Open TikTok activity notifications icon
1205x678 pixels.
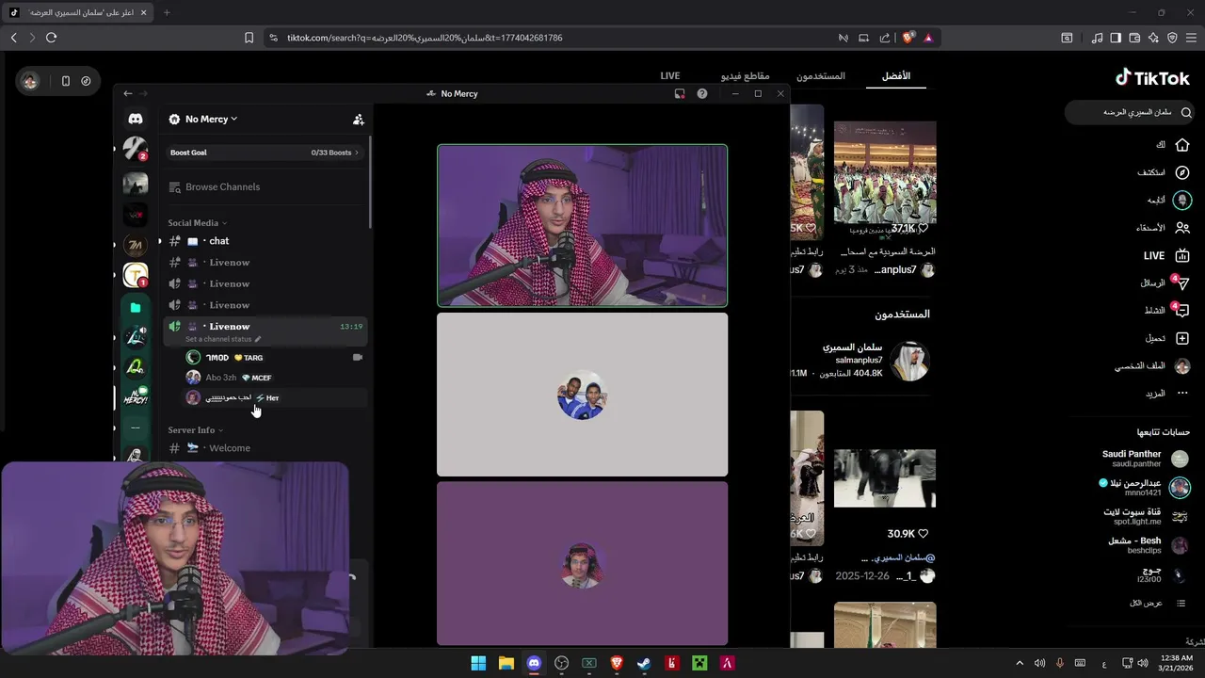[1182, 311]
